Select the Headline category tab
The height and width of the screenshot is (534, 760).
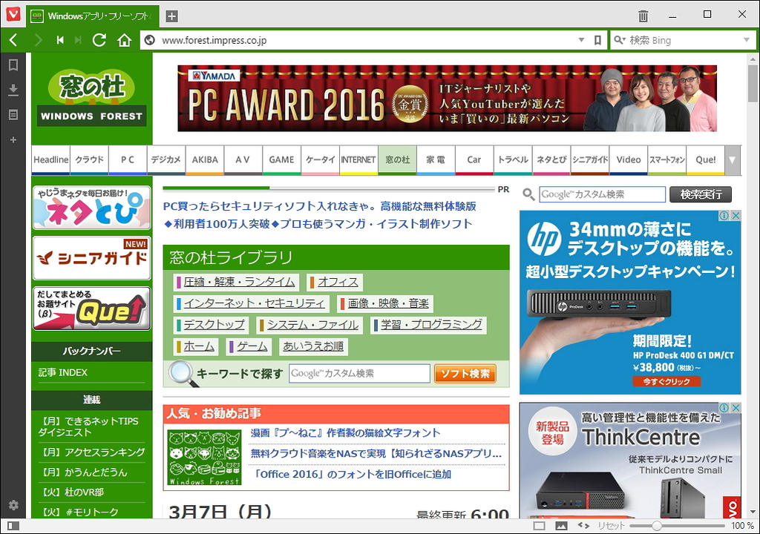click(51, 160)
